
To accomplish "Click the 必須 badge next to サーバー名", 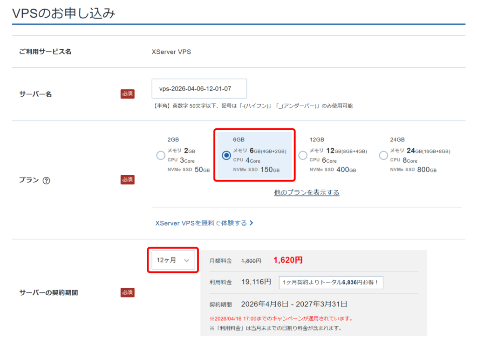I will tap(127, 94).
